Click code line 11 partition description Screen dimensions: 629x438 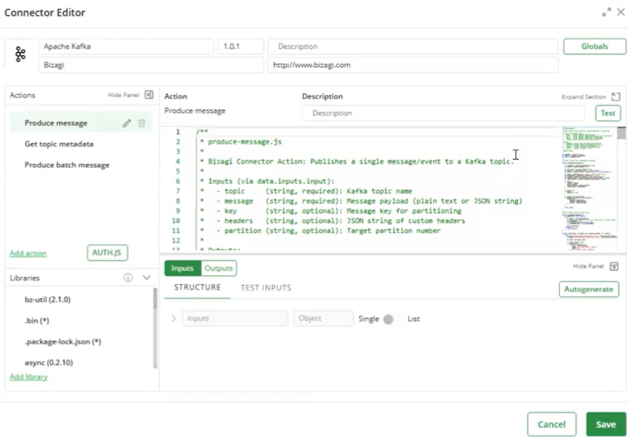click(x=320, y=230)
